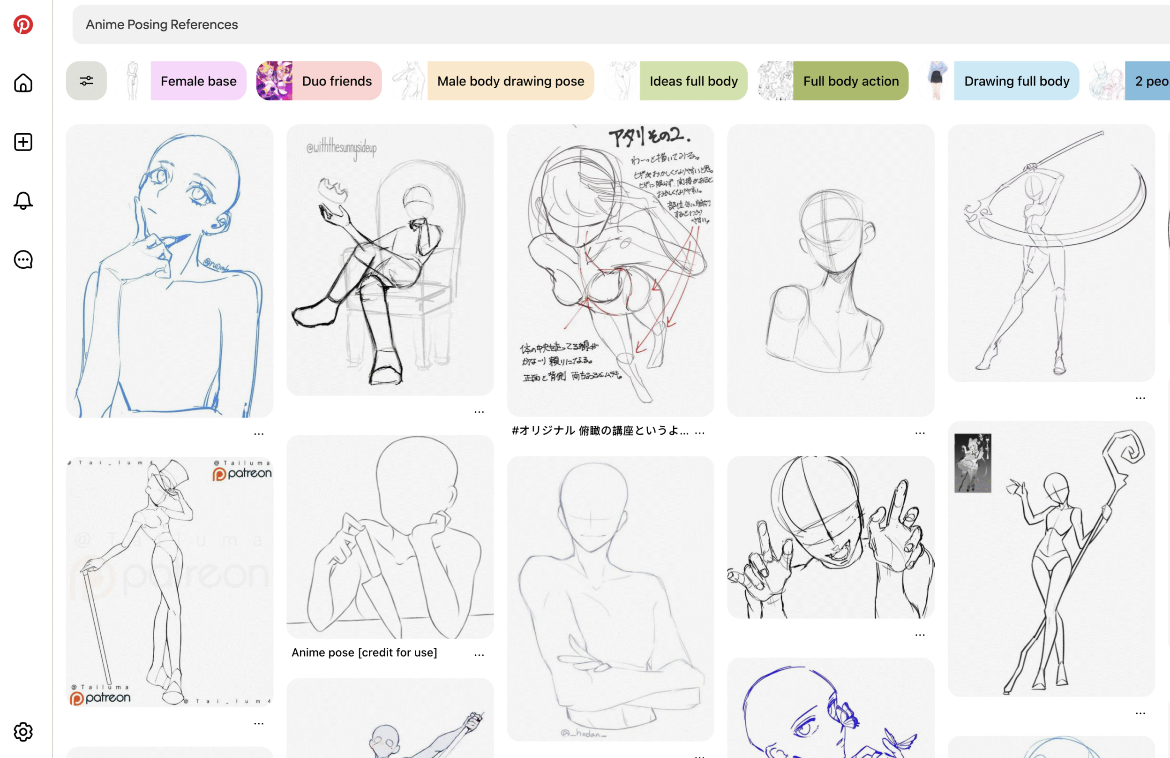This screenshot has width=1170, height=758.
Task: Switch to the "Full body action" category
Action: (x=851, y=80)
